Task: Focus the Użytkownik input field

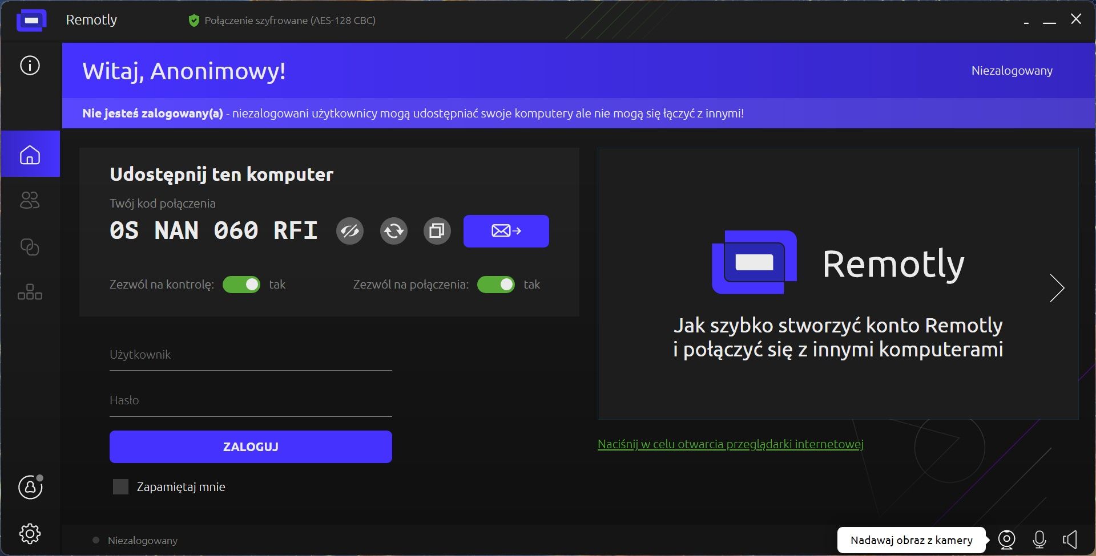Action: [x=251, y=355]
